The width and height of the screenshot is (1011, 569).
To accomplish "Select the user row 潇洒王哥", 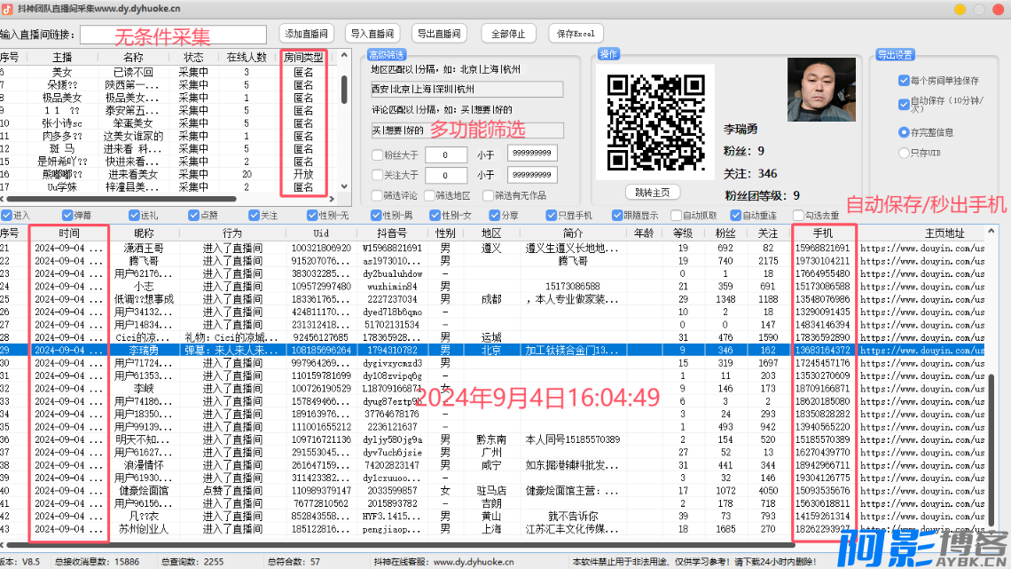I will [492, 248].
